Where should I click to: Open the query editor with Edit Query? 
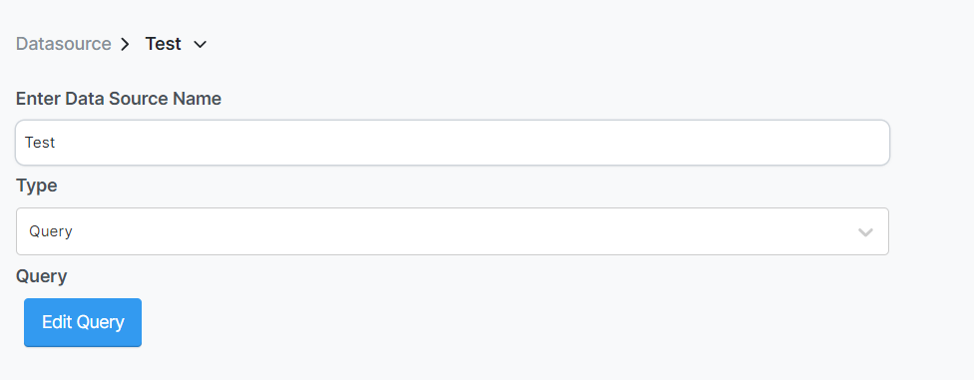(83, 322)
